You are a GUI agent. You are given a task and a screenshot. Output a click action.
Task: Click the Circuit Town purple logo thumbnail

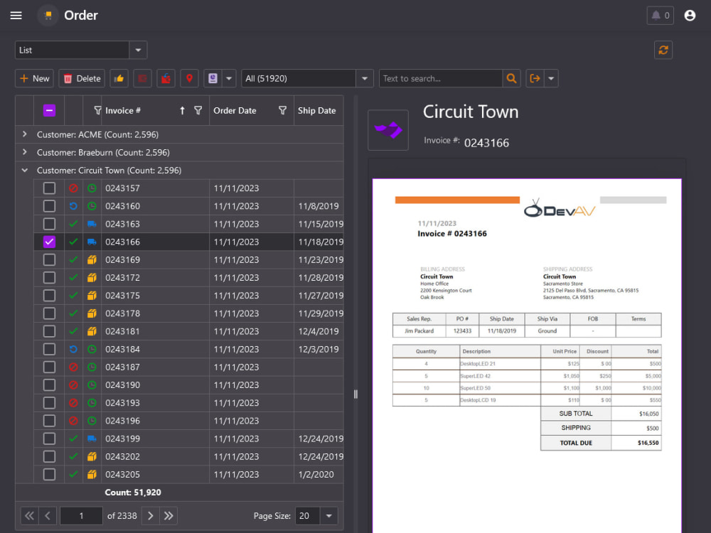click(x=388, y=130)
